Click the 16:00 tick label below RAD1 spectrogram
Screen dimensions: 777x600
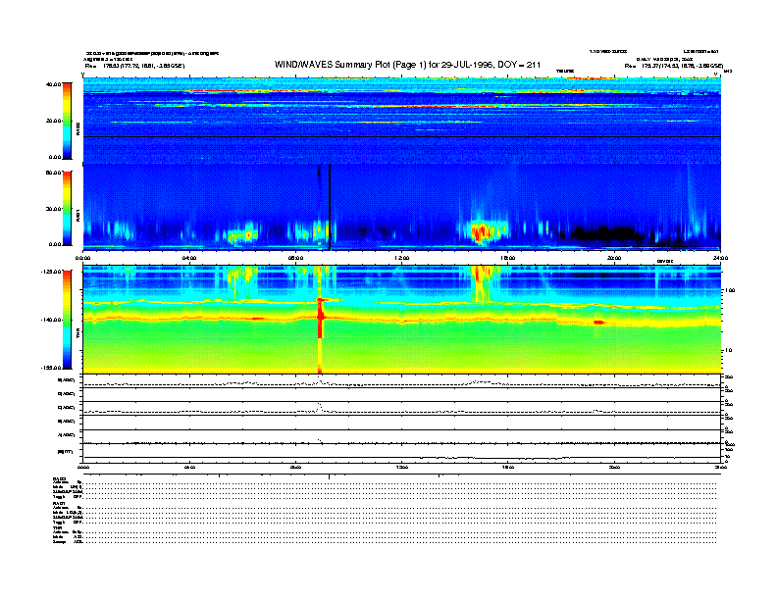pos(508,258)
